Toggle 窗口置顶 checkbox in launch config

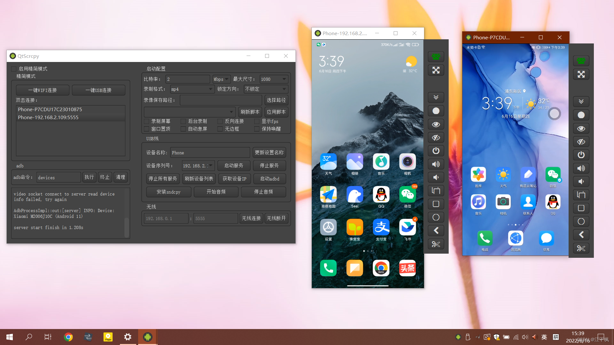[x=148, y=128]
